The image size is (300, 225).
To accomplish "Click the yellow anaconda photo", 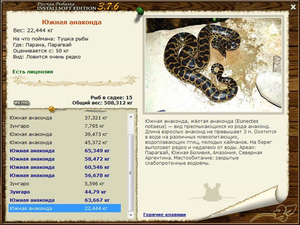I will (x=213, y=64).
